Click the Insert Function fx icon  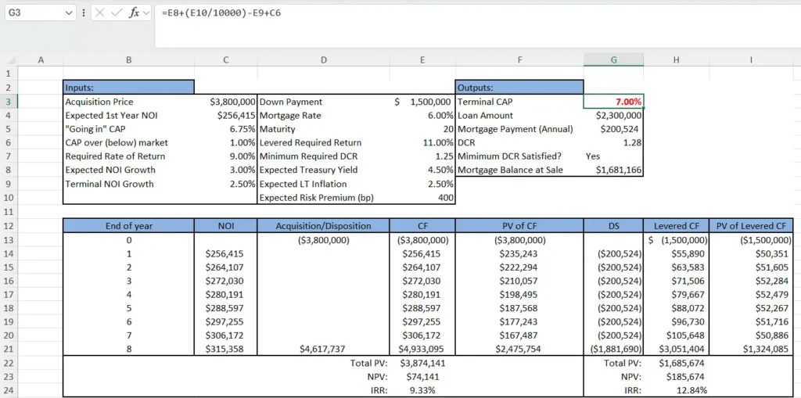(x=134, y=13)
